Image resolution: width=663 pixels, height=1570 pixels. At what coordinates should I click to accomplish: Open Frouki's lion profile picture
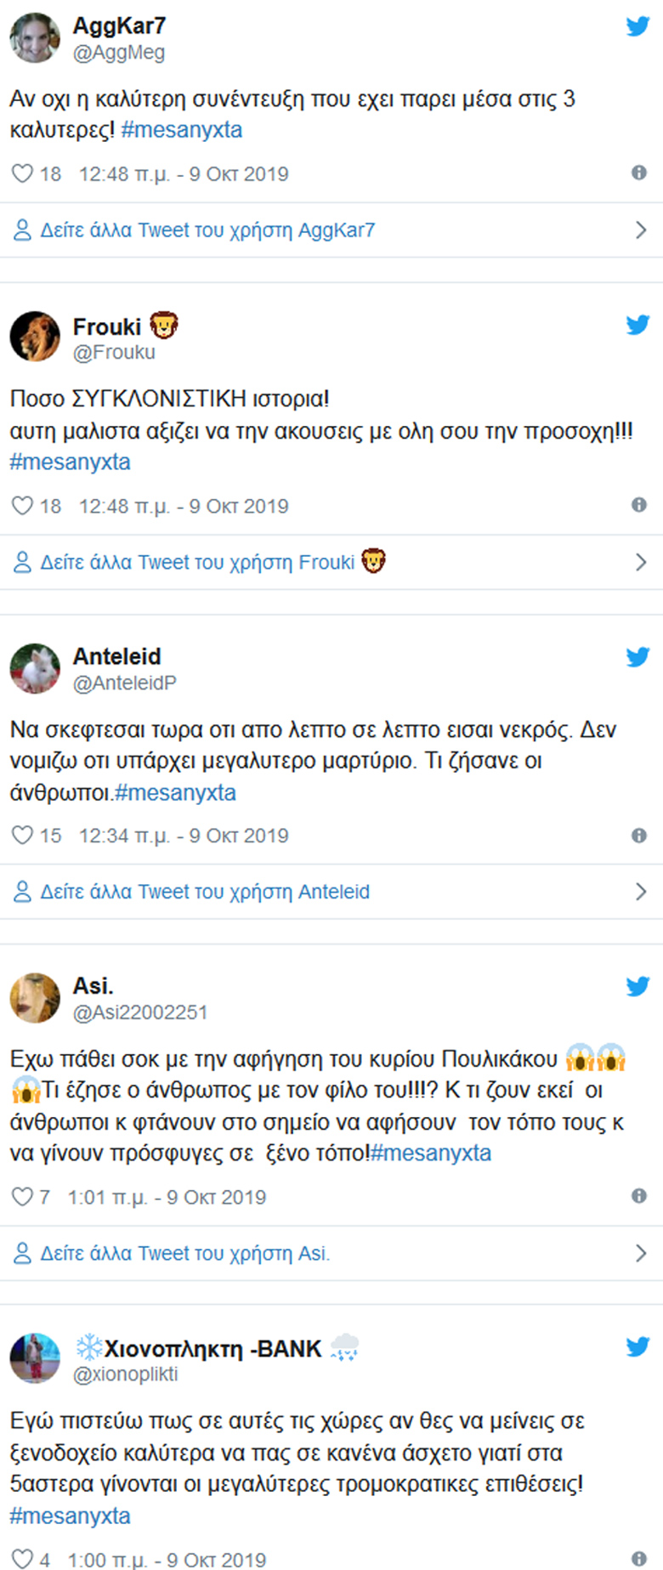pyautogui.click(x=35, y=336)
